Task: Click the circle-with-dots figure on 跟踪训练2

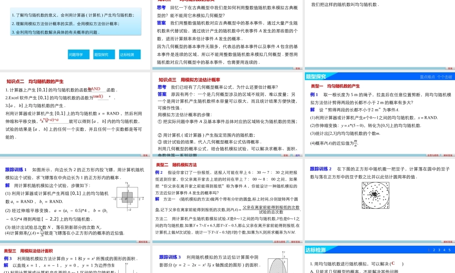Action: pos(375,196)
